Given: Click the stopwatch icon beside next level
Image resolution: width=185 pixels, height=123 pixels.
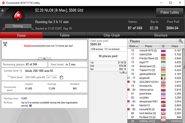Looking at the screenshot, I should [x=61, y=77].
